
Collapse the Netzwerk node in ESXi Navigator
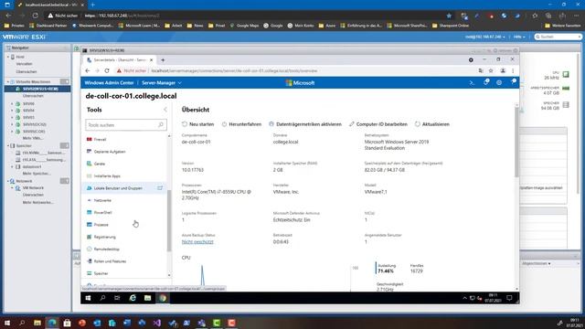coord(8,181)
